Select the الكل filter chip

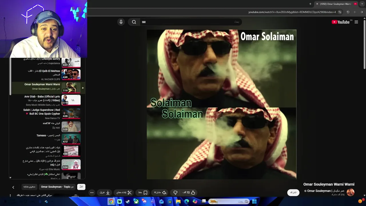(x=81, y=187)
